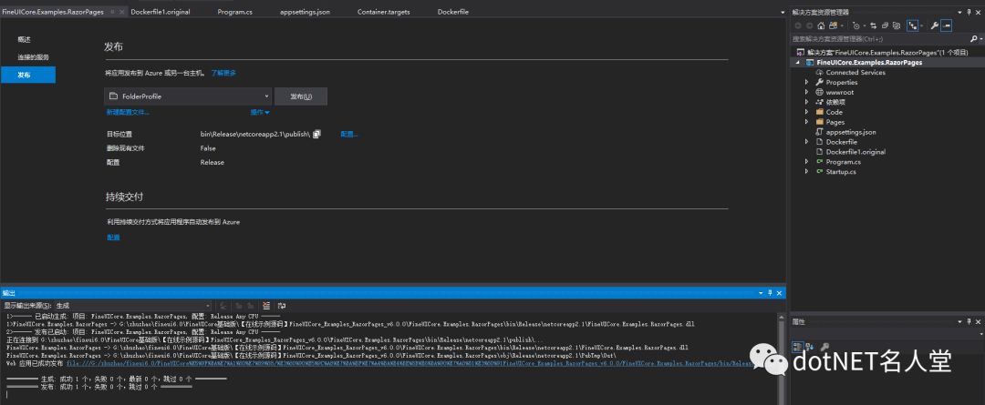985x405 pixels.
Task: Click copy icon next to publish path
Action: [x=317, y=134]
